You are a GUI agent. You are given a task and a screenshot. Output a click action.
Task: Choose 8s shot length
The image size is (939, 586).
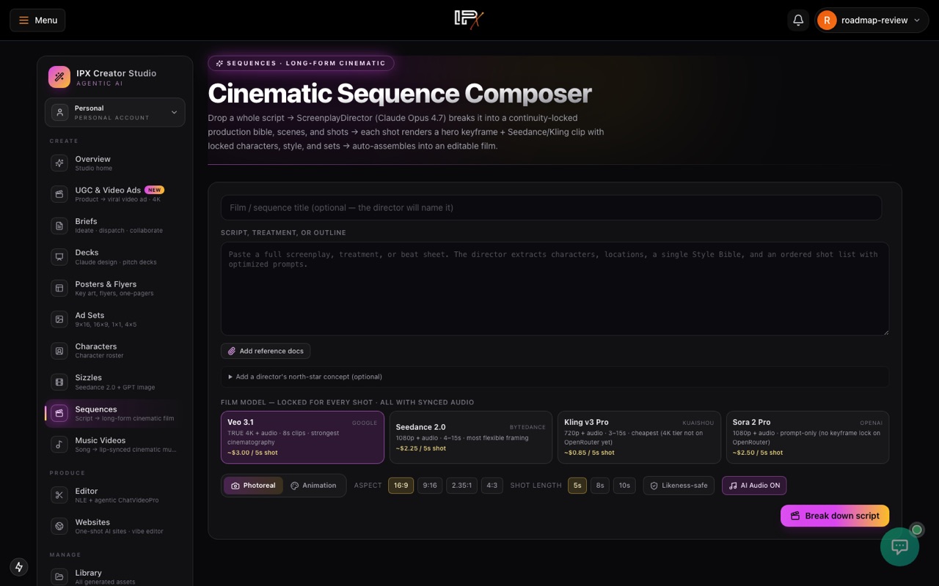click(x=600, y=485)
